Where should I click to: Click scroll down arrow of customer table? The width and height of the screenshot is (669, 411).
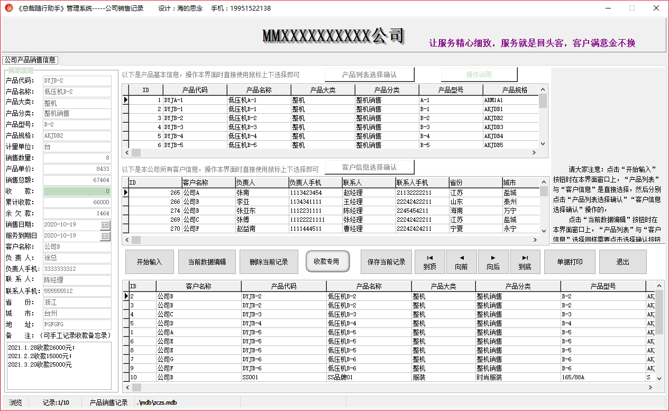coord(544,230)
